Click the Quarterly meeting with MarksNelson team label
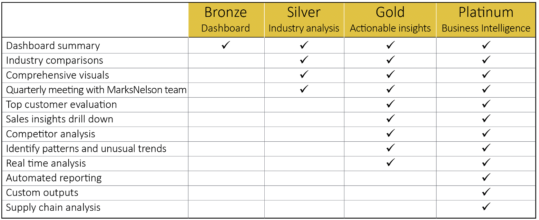The height and width of the screenshot is (220, 539). [x=96, y=90]
